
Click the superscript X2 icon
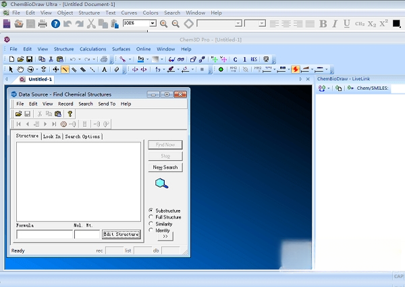tap(383, 23)
